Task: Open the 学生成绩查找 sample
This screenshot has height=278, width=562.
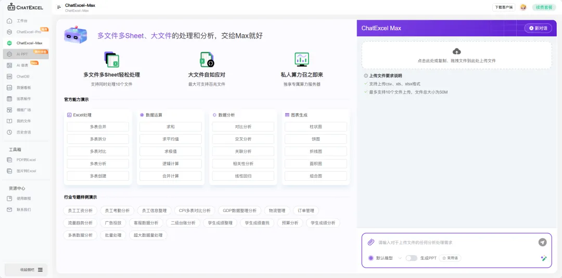Action: 257,223
